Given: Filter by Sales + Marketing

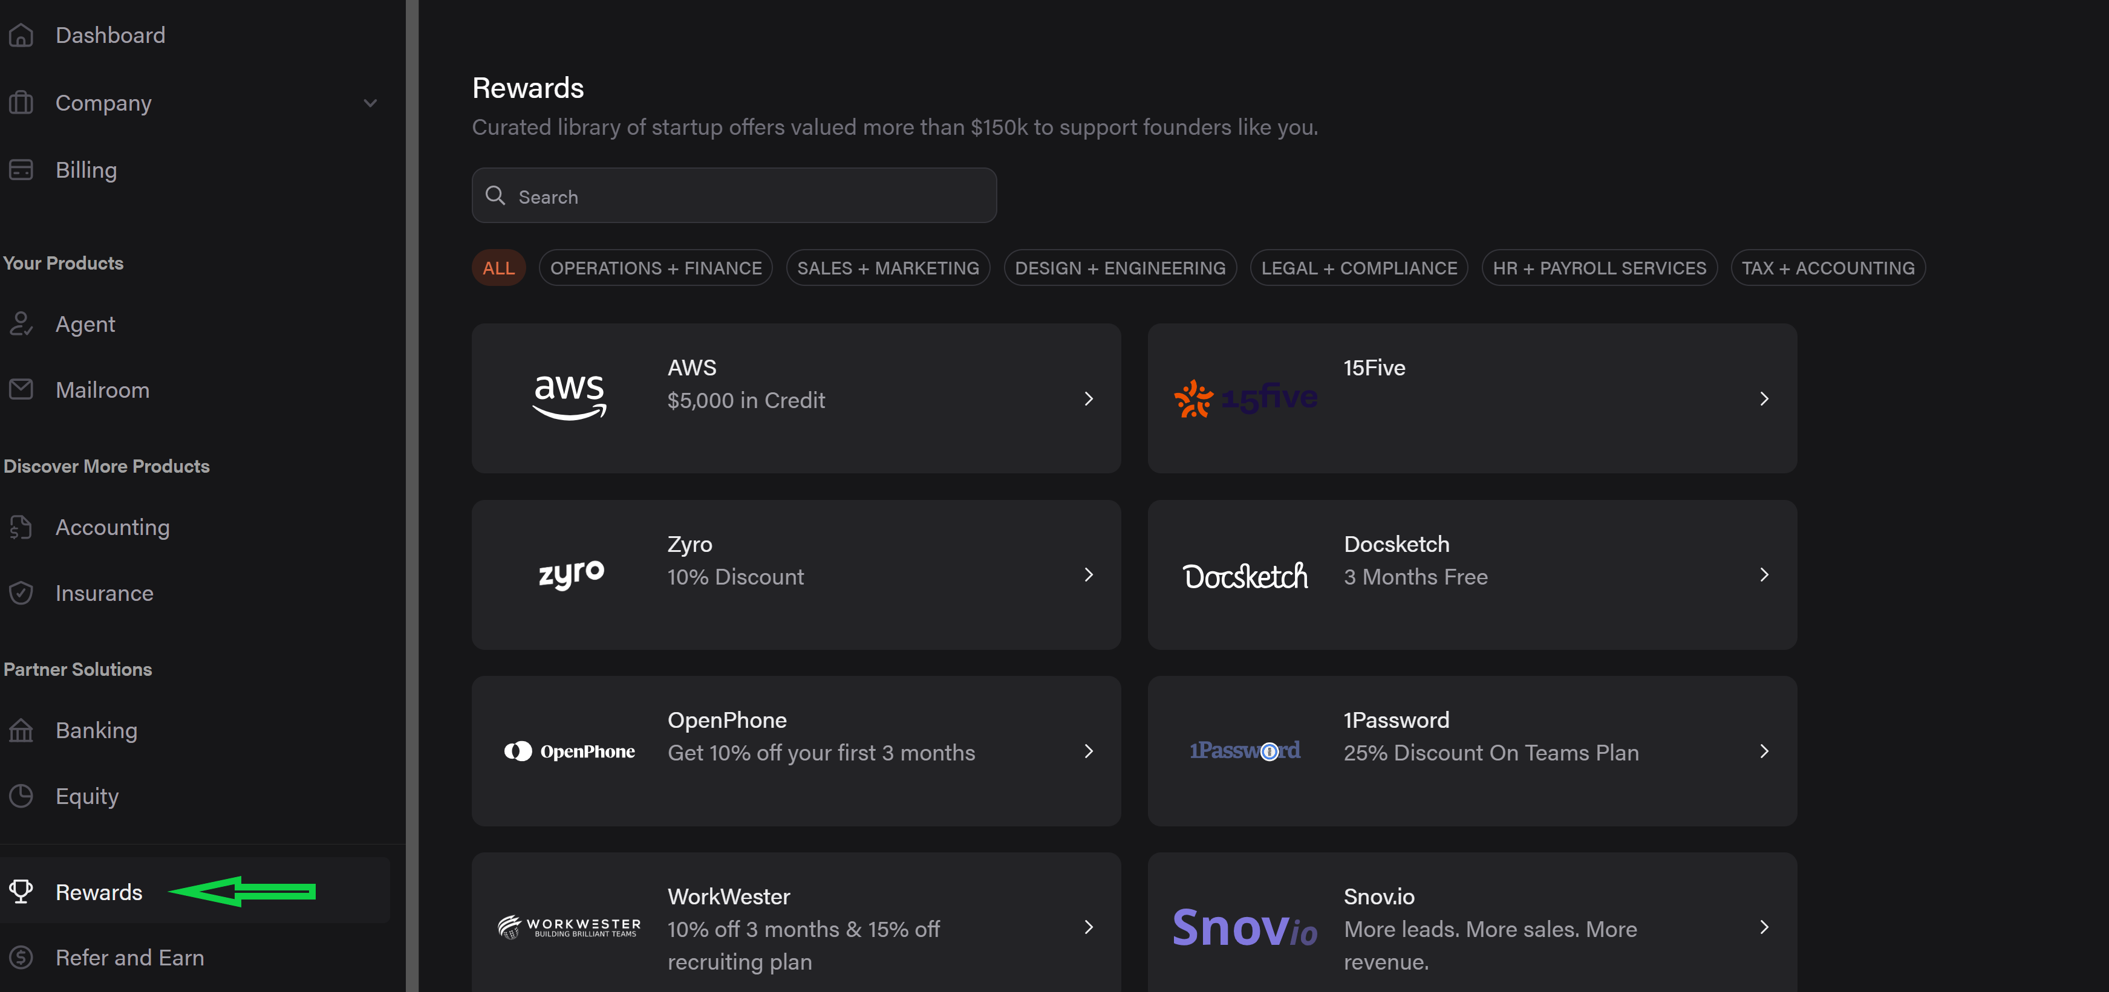Looking at the screenshot, I should click(x=888, y=268).
